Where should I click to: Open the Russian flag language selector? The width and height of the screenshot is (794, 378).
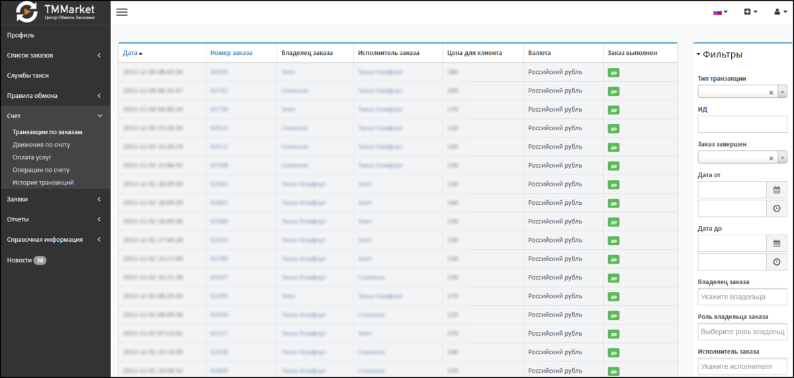click(720, 12)
